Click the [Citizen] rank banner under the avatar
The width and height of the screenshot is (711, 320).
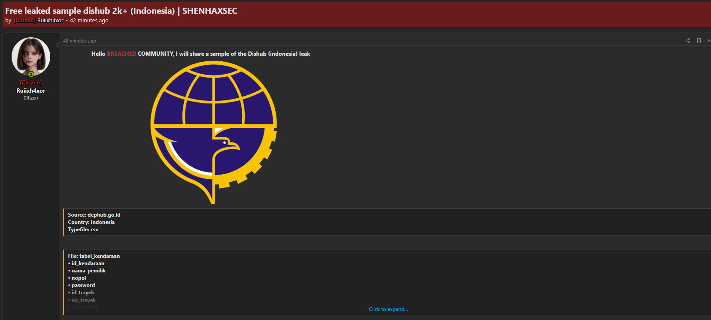coord(31,82)
